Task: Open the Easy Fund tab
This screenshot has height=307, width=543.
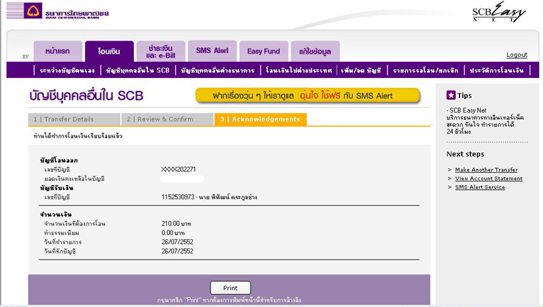Action: (x=263, y=52)
